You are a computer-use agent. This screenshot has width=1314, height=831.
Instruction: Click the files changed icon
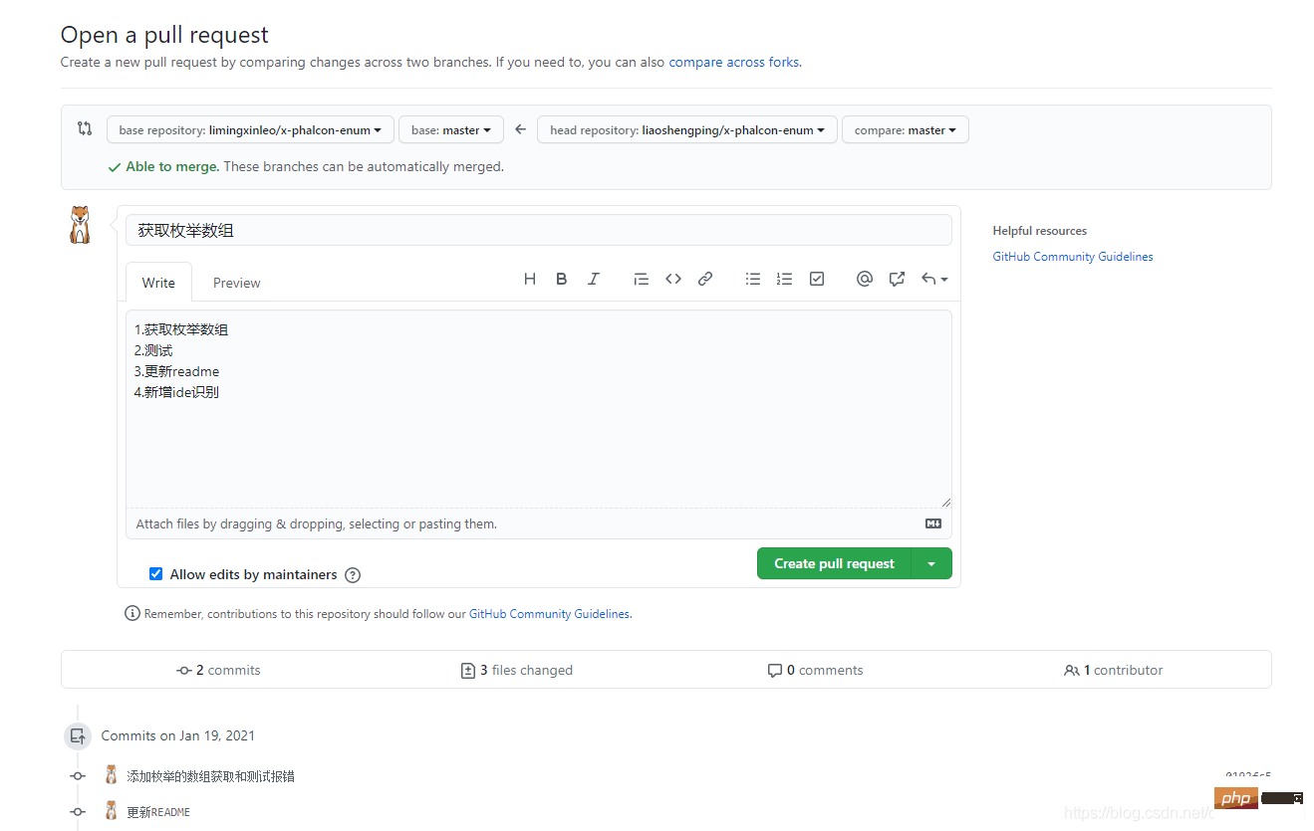point(468,671)
